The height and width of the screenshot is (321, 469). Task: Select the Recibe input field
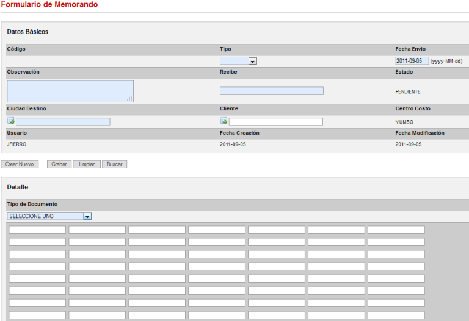tap(271, 91)
